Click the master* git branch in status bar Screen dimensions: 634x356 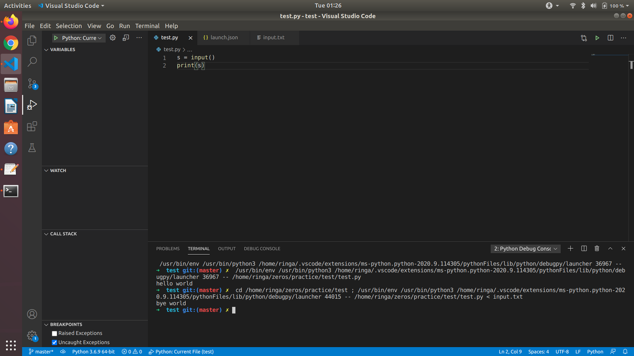point(41,352)
